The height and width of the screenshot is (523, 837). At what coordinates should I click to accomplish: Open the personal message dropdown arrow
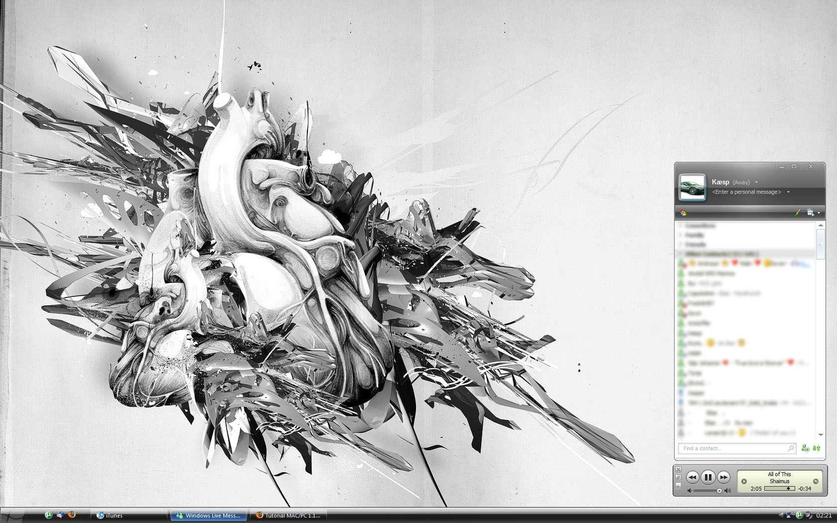[x=788, y=192]
